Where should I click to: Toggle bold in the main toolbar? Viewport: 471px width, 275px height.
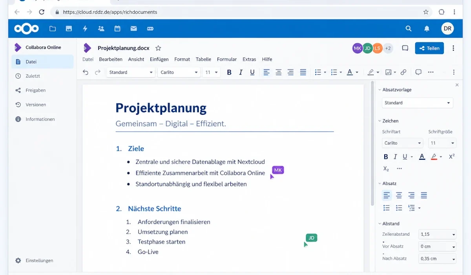[229, 72]
